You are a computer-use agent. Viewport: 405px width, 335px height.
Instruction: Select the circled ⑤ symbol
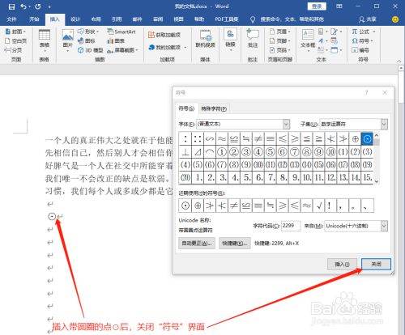coord(271,152)
